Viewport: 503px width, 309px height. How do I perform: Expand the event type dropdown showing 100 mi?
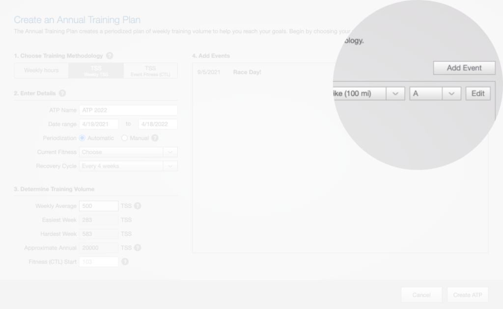395,94
